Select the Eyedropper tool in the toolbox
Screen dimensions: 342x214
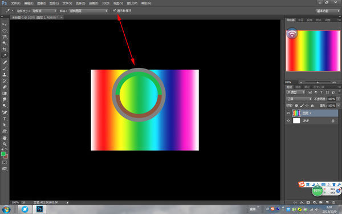point(5,55)
